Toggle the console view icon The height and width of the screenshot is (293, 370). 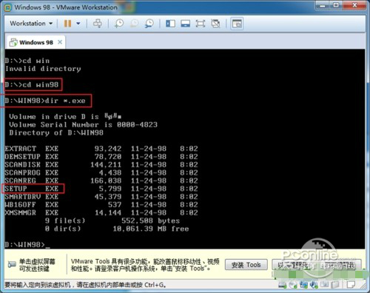coord(237,24)
